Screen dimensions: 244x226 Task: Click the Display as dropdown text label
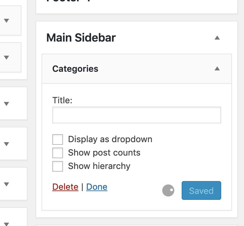coord(110,139)
